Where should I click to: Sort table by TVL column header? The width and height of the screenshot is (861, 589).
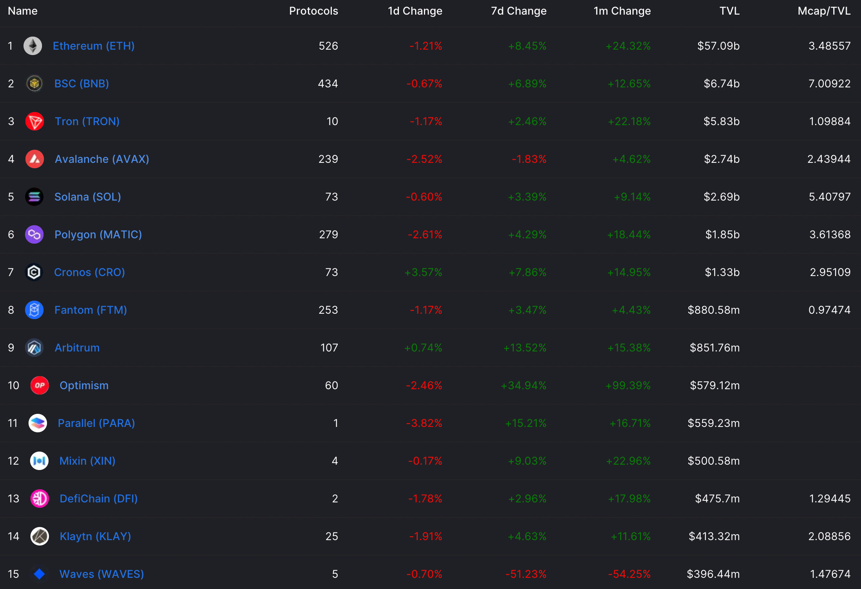(x=729, y=11)
